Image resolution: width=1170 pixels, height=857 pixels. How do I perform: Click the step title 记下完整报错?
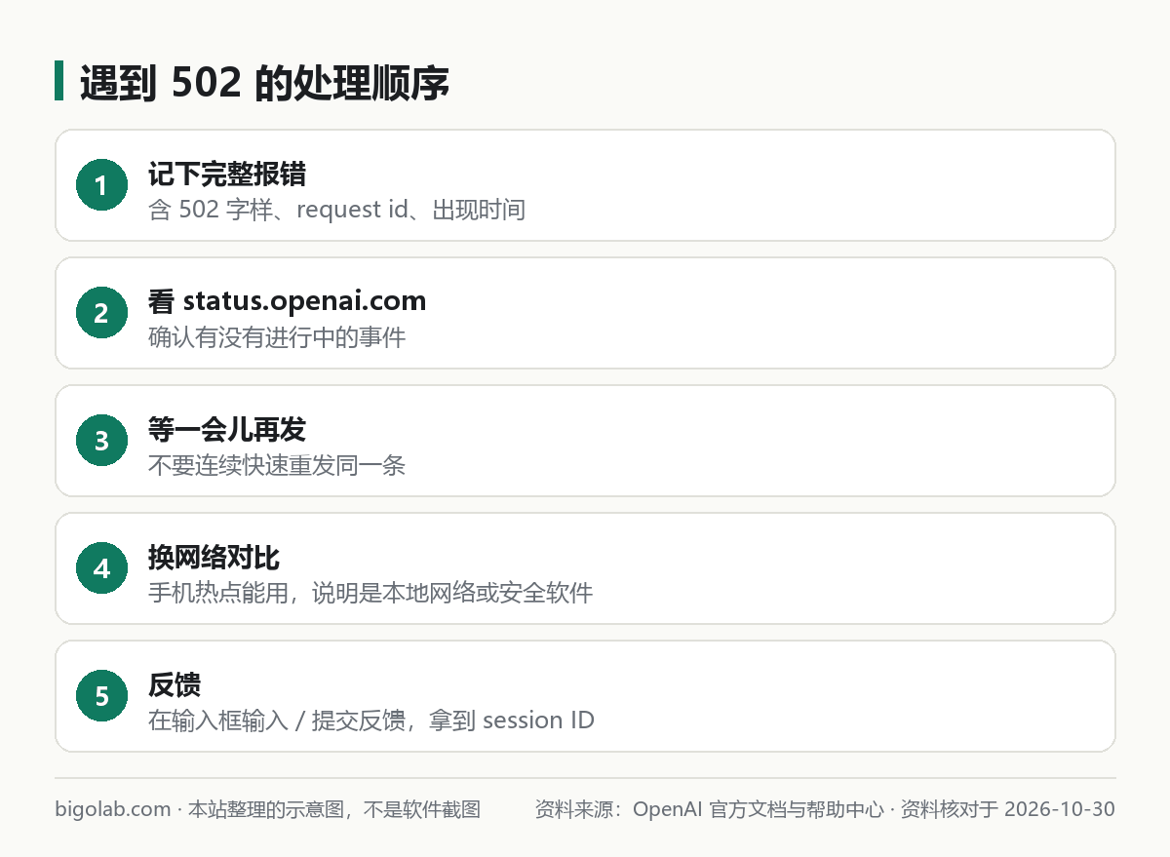click(227, 174)
